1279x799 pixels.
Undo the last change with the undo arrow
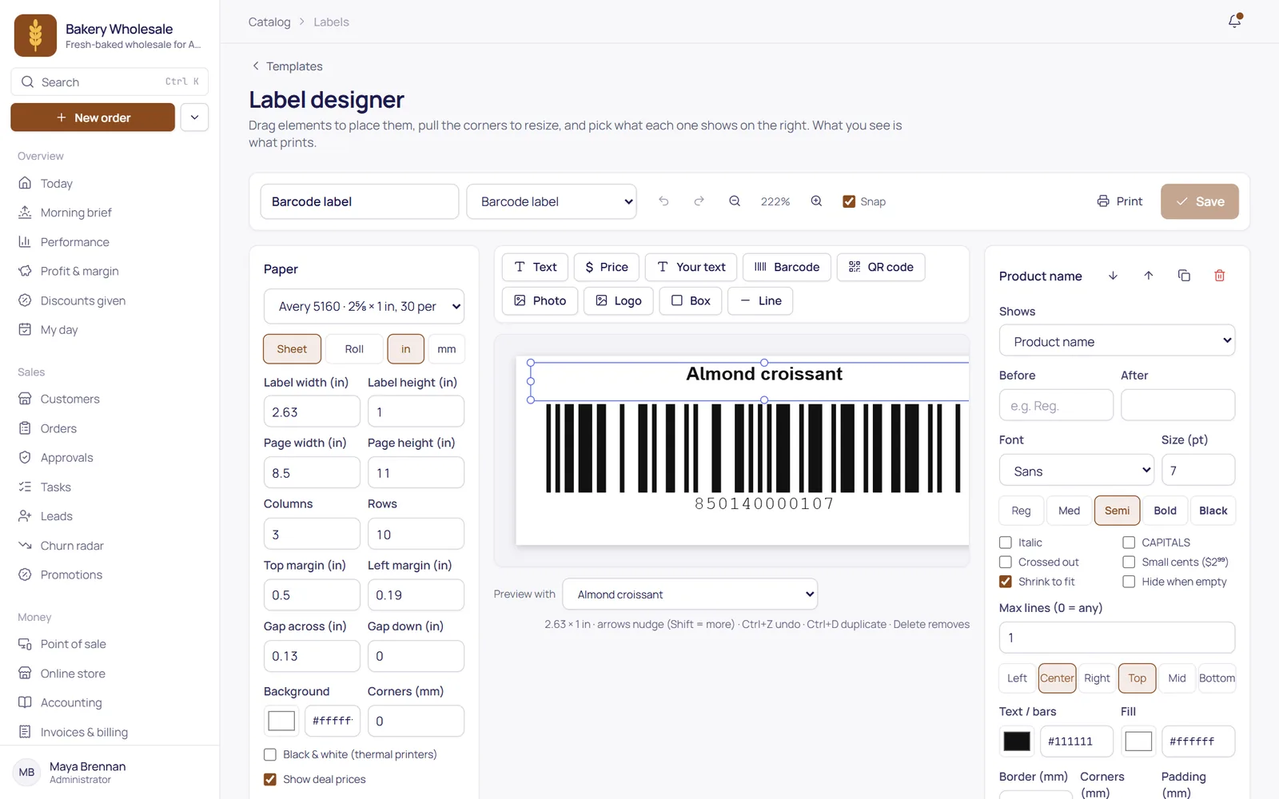[663, 201]
